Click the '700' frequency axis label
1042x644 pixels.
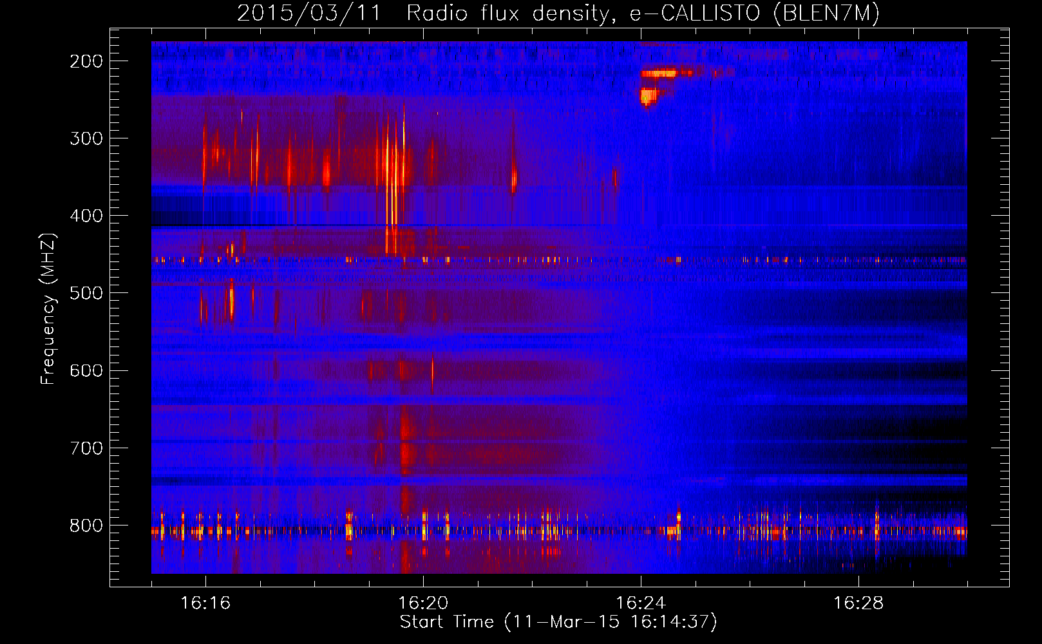[86, 448]
